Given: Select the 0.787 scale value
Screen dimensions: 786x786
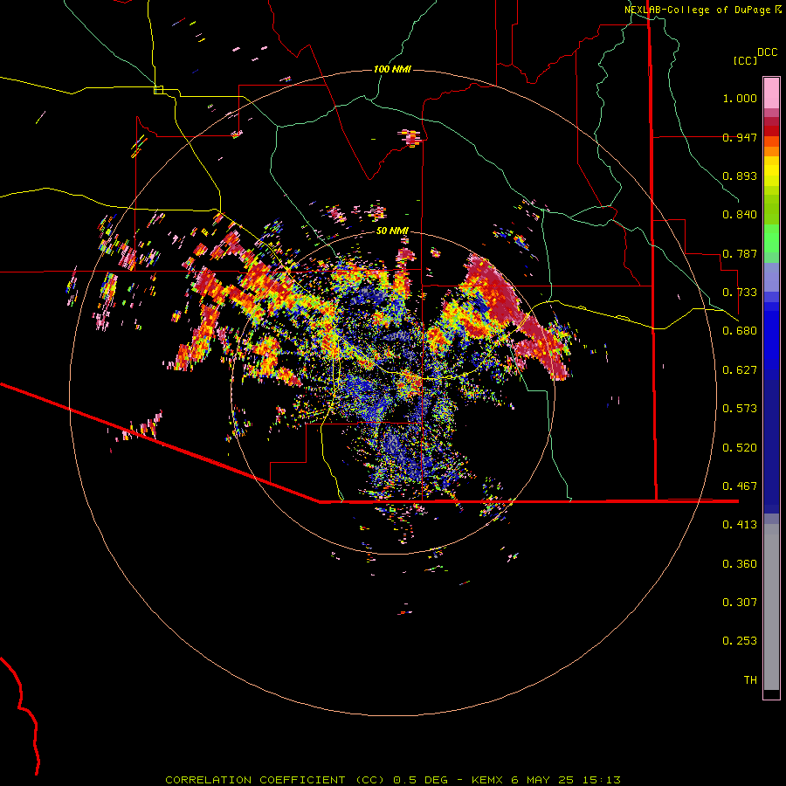Looking at the screenshot, I should 740,253.
